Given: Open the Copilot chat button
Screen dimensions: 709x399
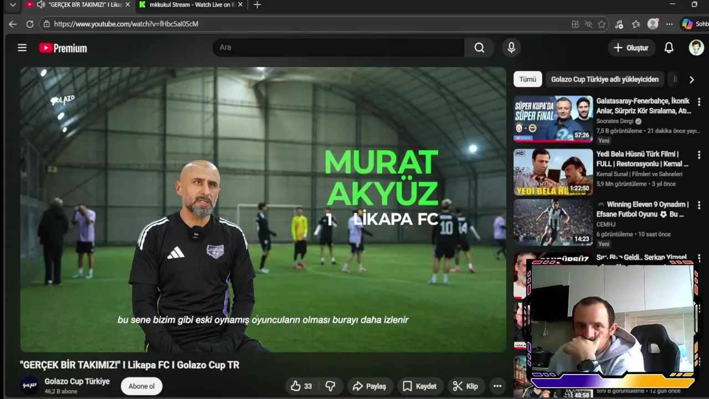Looking at the screenshot, I should (x=695, y=24).
